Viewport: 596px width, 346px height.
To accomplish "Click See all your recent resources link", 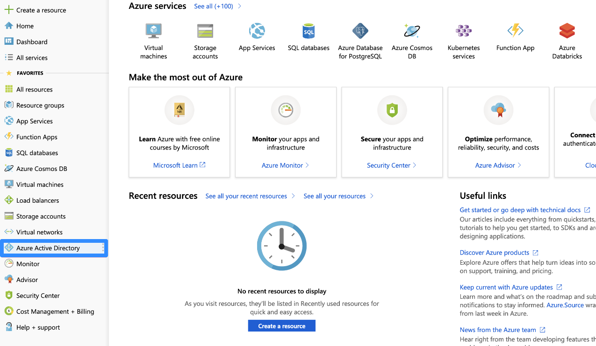I will point(246,196).
